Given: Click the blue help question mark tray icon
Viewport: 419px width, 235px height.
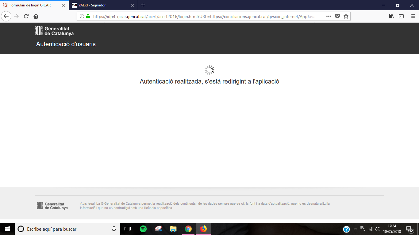Looking at the screenshot, I should (346, 229).
